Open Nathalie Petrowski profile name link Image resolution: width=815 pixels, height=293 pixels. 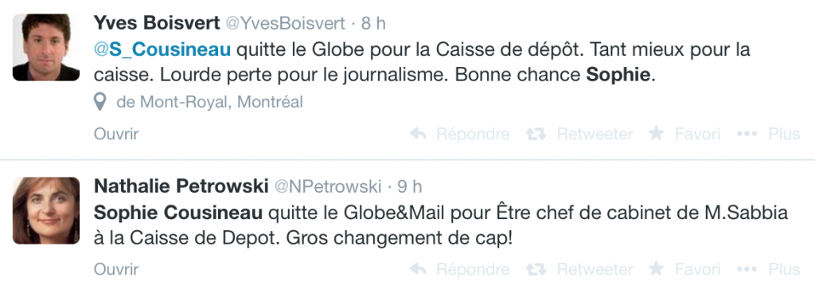181,186
